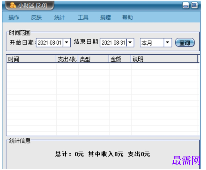
Task: Open the 捐赠 menu
Action: point(105,17)
